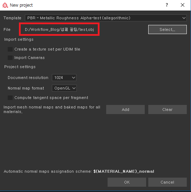The image size is (191, 192).
Task: Click the Template label
Action: coord(12,18)
